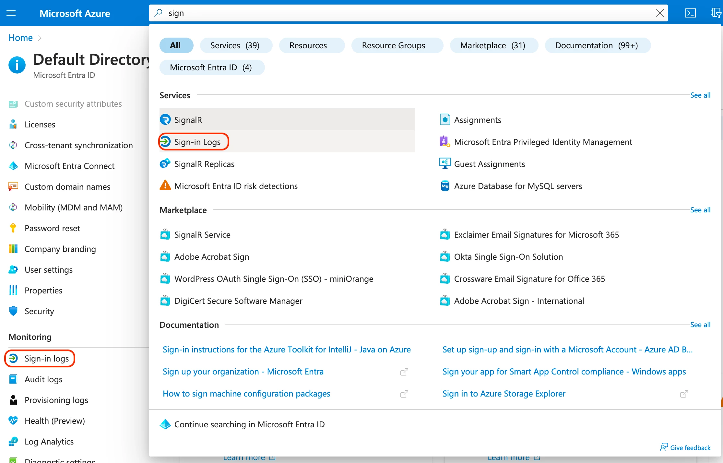Open Password reset in sidebar
This screenshot has width=723, height=463.
[52, 228]
